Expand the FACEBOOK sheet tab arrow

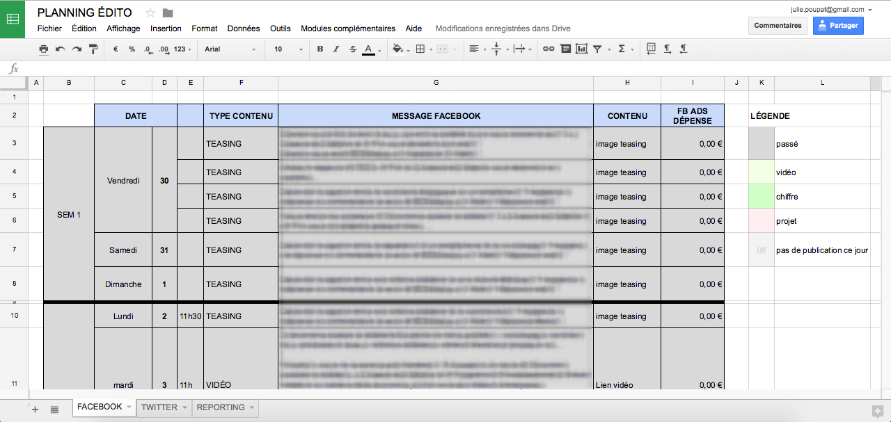(x=128, y=407)
